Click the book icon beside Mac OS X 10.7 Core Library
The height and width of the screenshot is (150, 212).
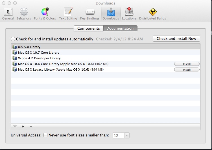click(x=15, y=53)
